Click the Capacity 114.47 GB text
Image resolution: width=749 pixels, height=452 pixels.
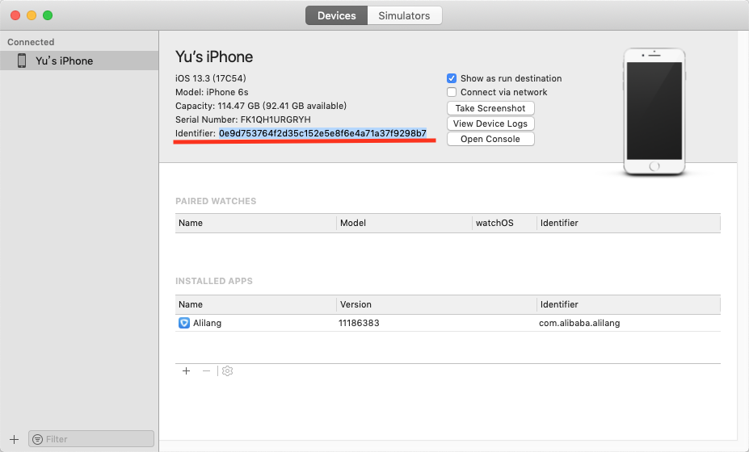(x=261, y=106)
